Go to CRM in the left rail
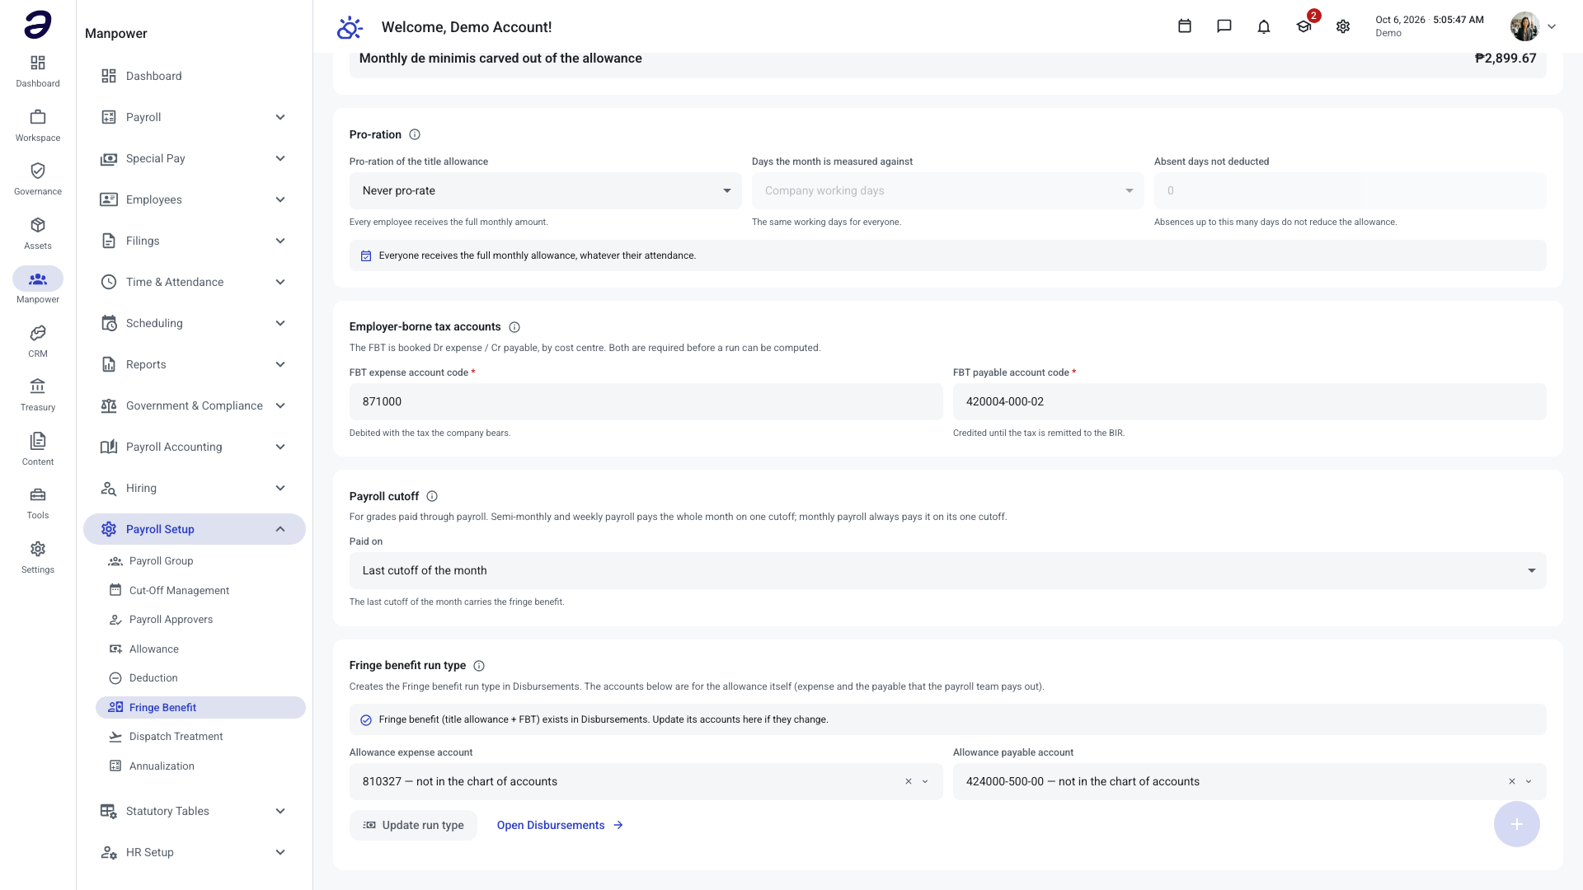 [x=38, y=341]
